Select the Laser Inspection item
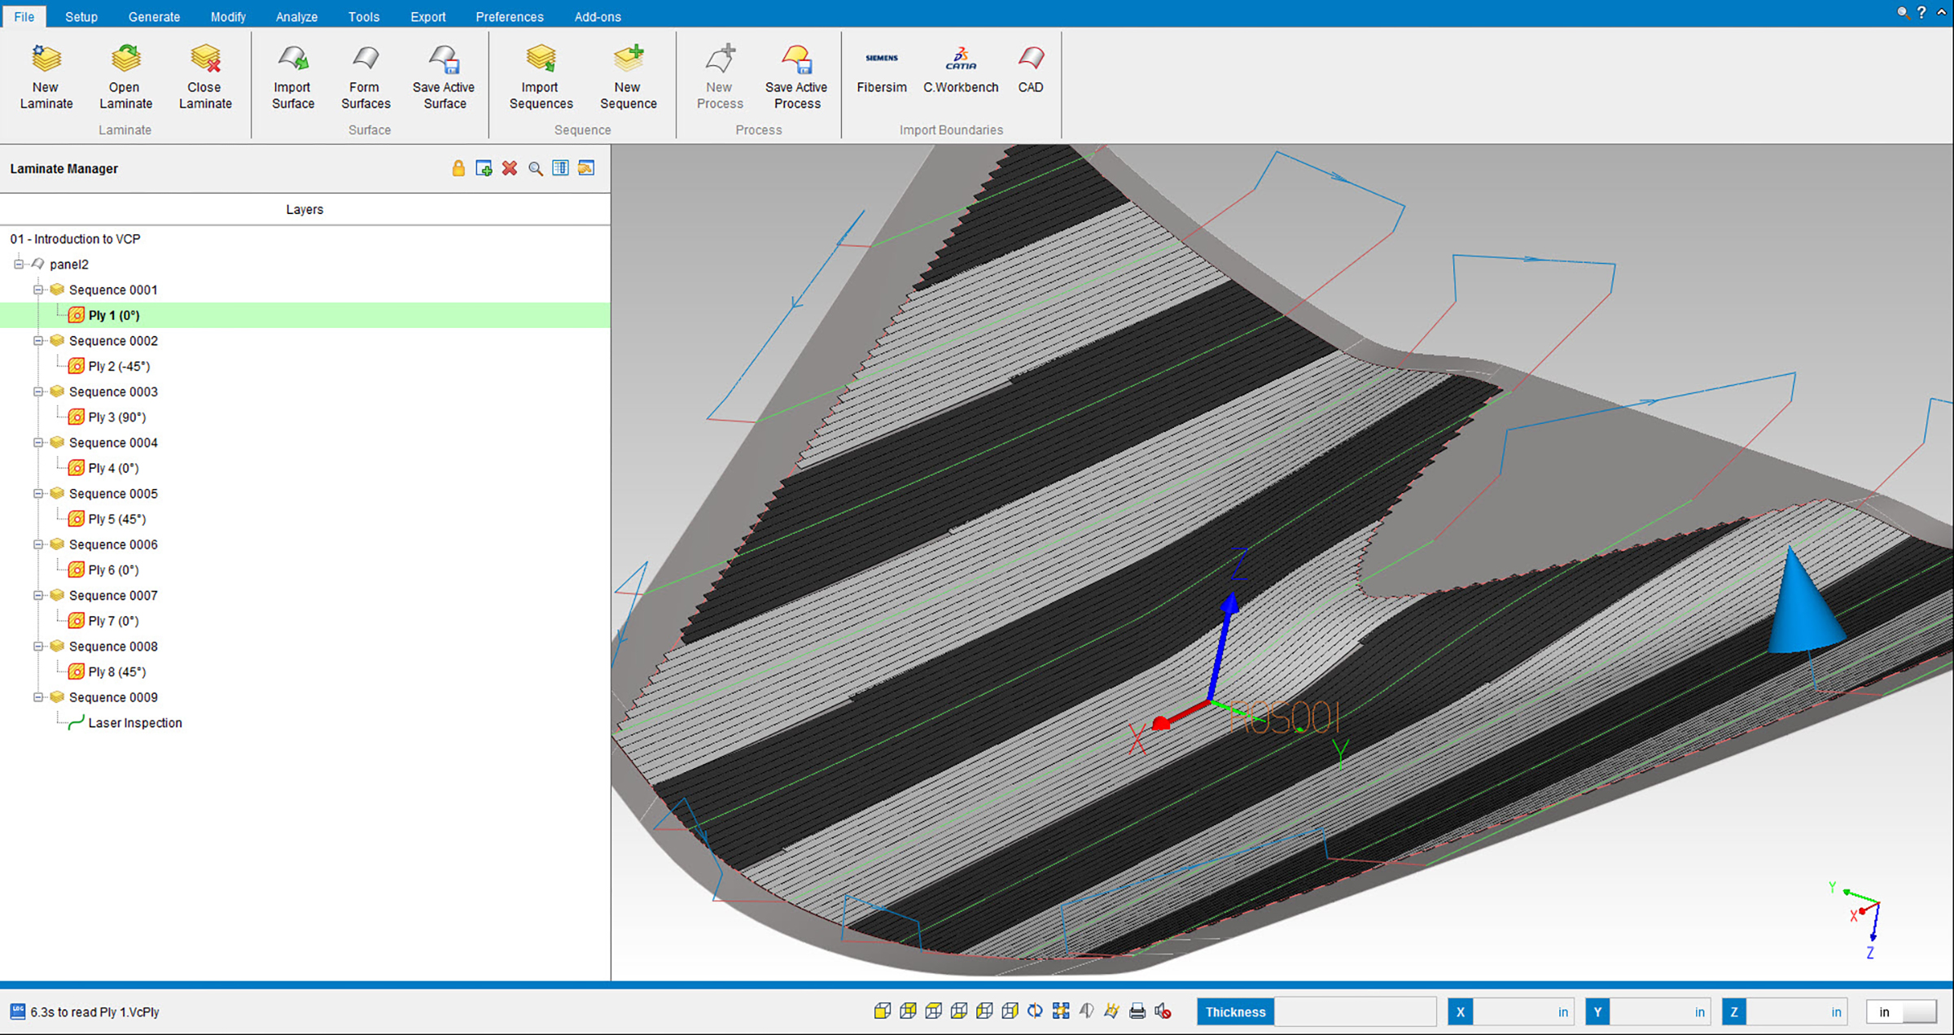This screenshot has width=1954, height=1035. [x=134, y=723]
